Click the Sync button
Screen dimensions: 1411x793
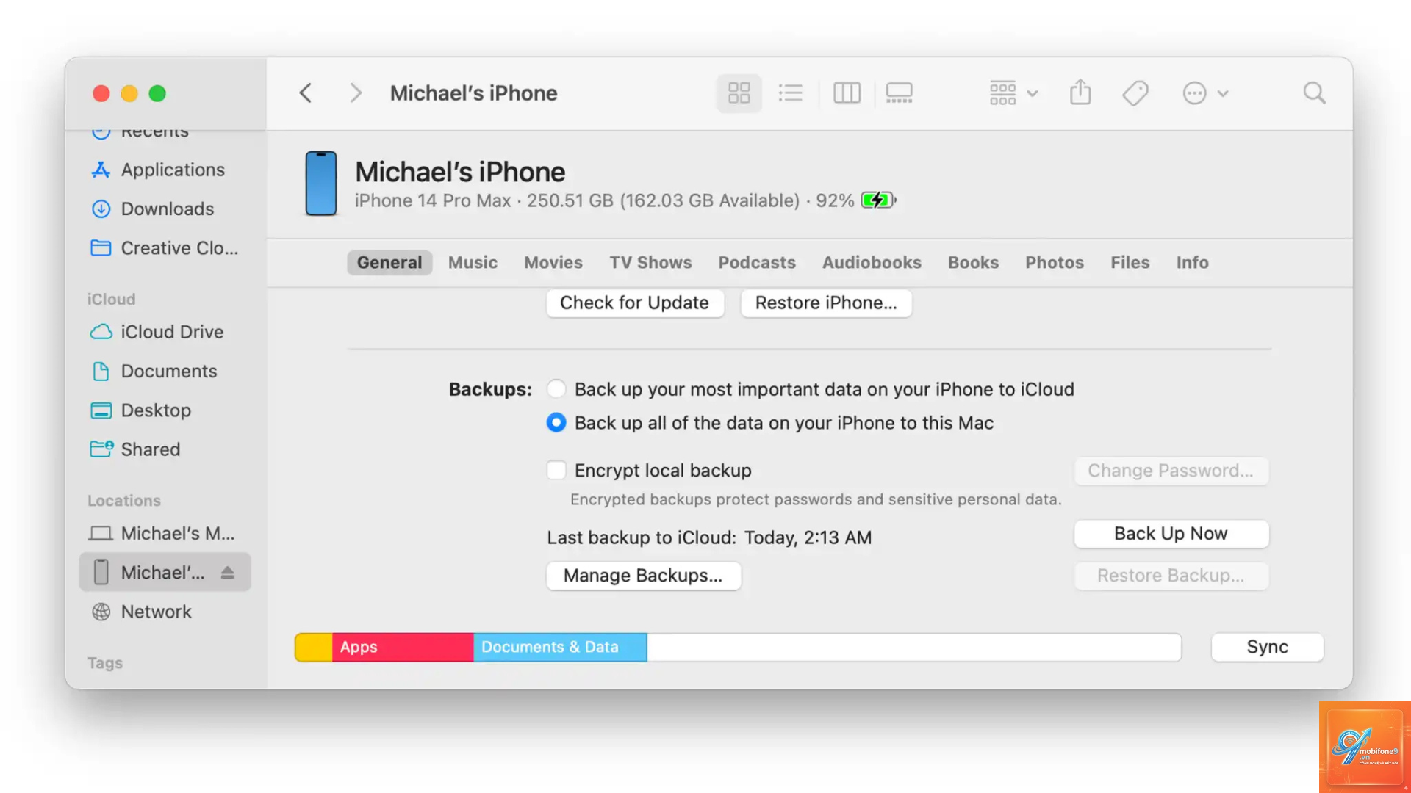click(x=1267, y=647)
